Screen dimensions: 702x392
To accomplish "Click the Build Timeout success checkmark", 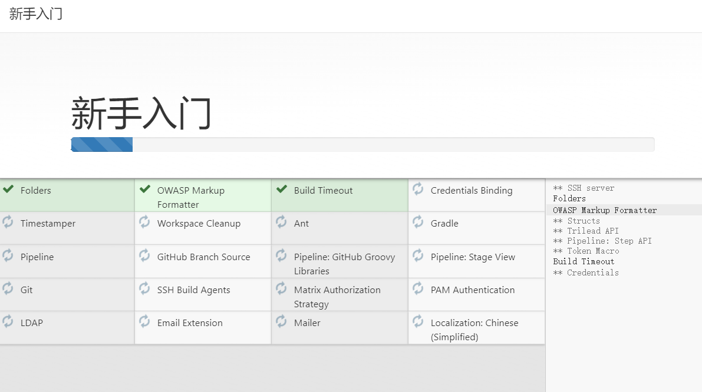I will coord(282,189).
